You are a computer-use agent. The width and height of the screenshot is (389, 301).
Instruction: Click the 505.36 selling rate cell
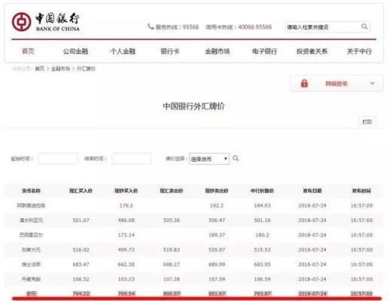point(172,220)
